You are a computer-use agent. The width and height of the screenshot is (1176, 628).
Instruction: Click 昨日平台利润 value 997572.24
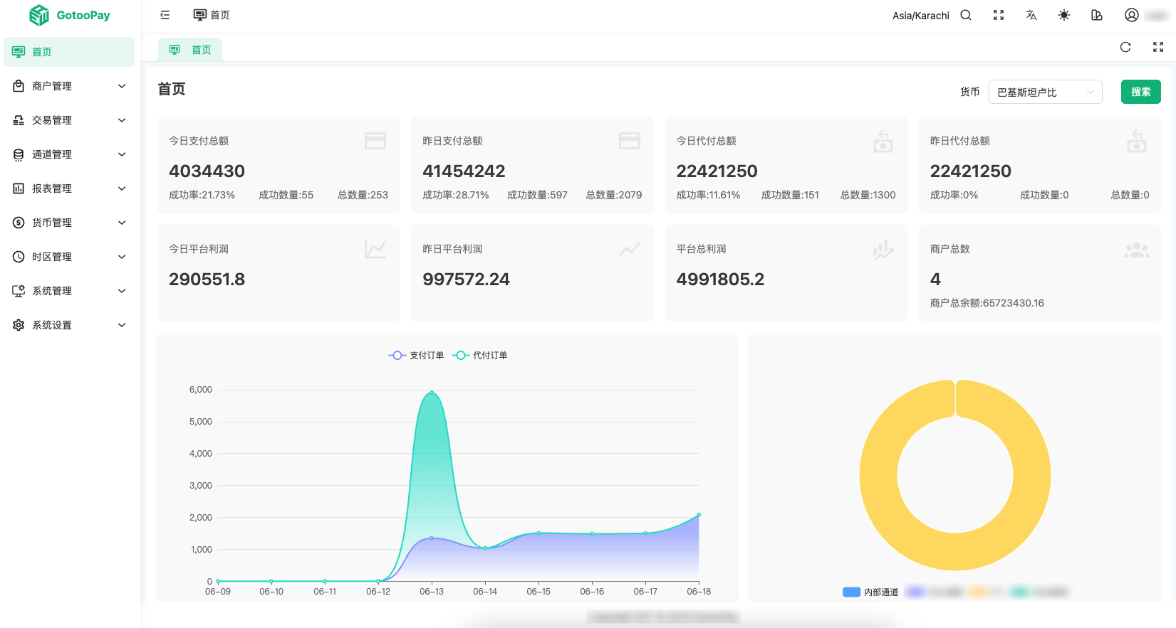466,280
